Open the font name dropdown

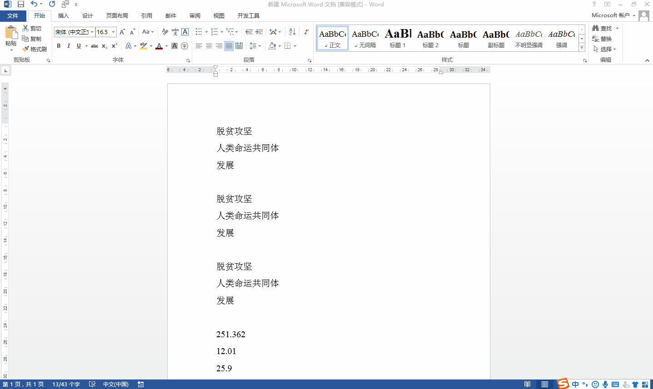coord(92,32)
